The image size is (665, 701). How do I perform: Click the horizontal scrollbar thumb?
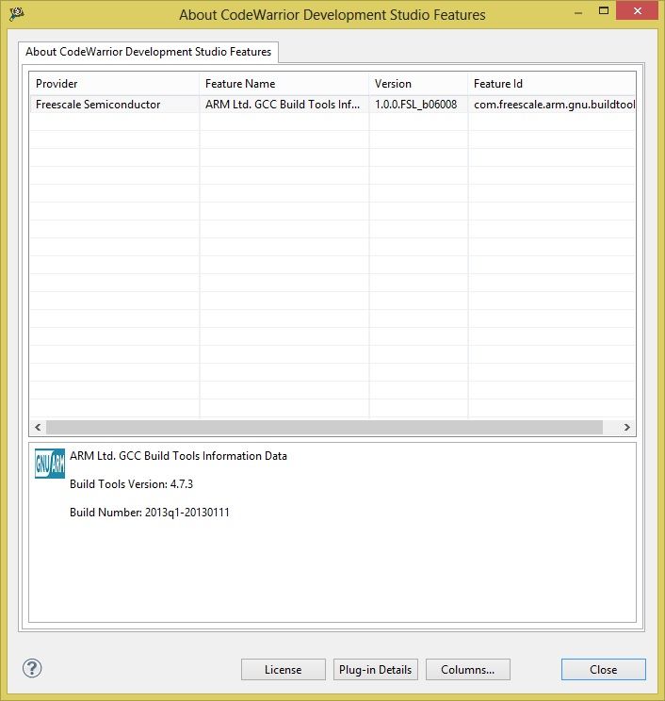[324, 428]
